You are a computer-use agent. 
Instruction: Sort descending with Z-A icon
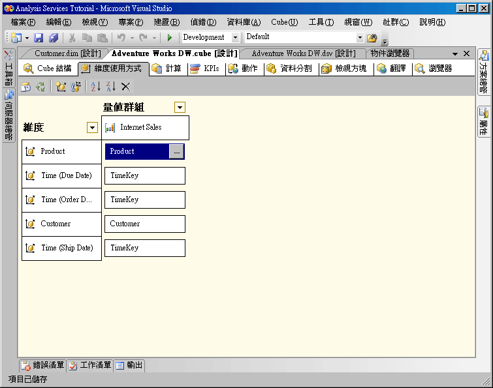pos(110,86)
